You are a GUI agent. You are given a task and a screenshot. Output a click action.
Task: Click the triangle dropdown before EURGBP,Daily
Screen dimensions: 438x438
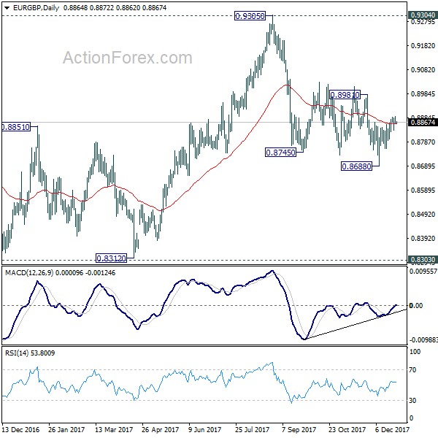click(x=7, y=8)
